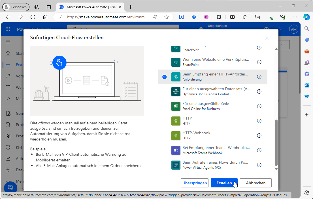Open Edge browser settings and more menu
The height and width of the screenshot is (199, 313).
pyautogui.click(x=295, y=17)
